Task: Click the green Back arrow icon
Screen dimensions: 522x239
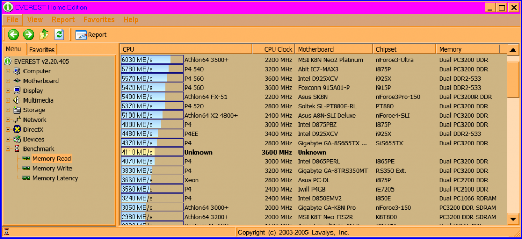Action: point(14,34)
